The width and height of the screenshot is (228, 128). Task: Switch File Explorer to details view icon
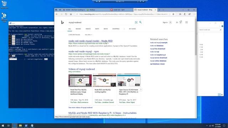click(219, 95)
